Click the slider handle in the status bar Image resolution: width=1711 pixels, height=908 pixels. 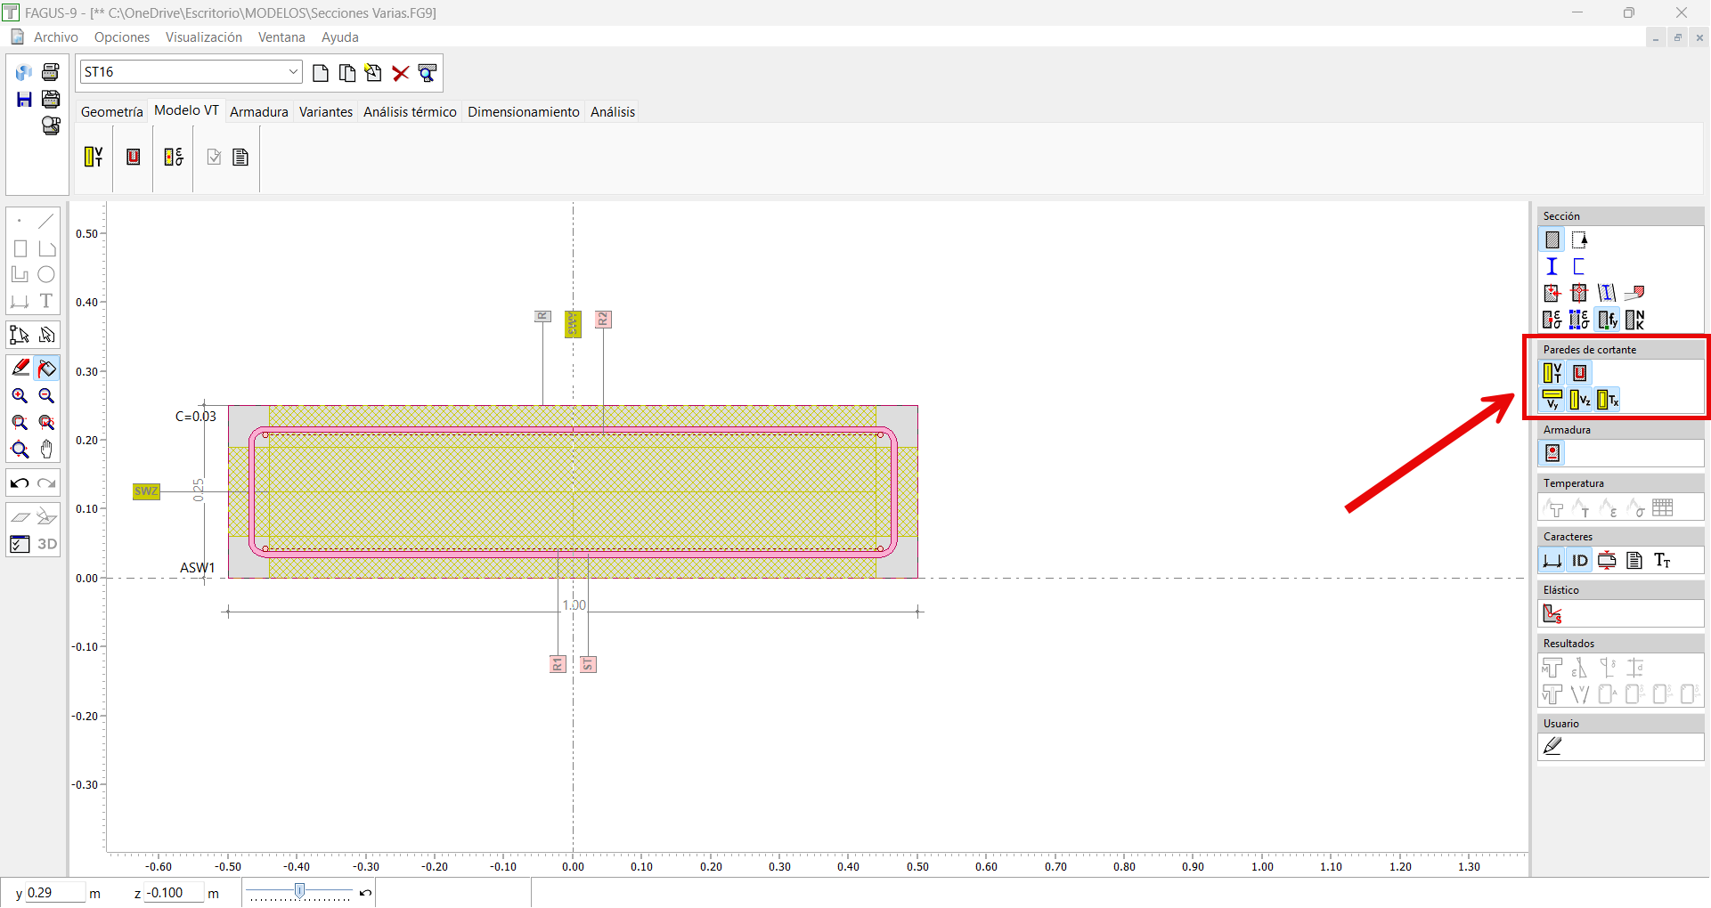coord(300,891)
